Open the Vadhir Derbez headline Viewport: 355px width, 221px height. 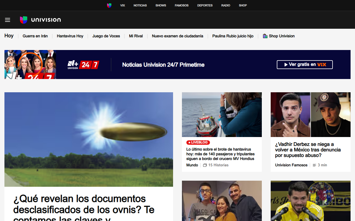[x=308, y=150]
